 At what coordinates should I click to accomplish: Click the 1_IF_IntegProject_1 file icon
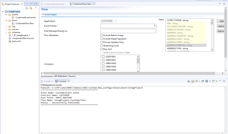[10, 35]
